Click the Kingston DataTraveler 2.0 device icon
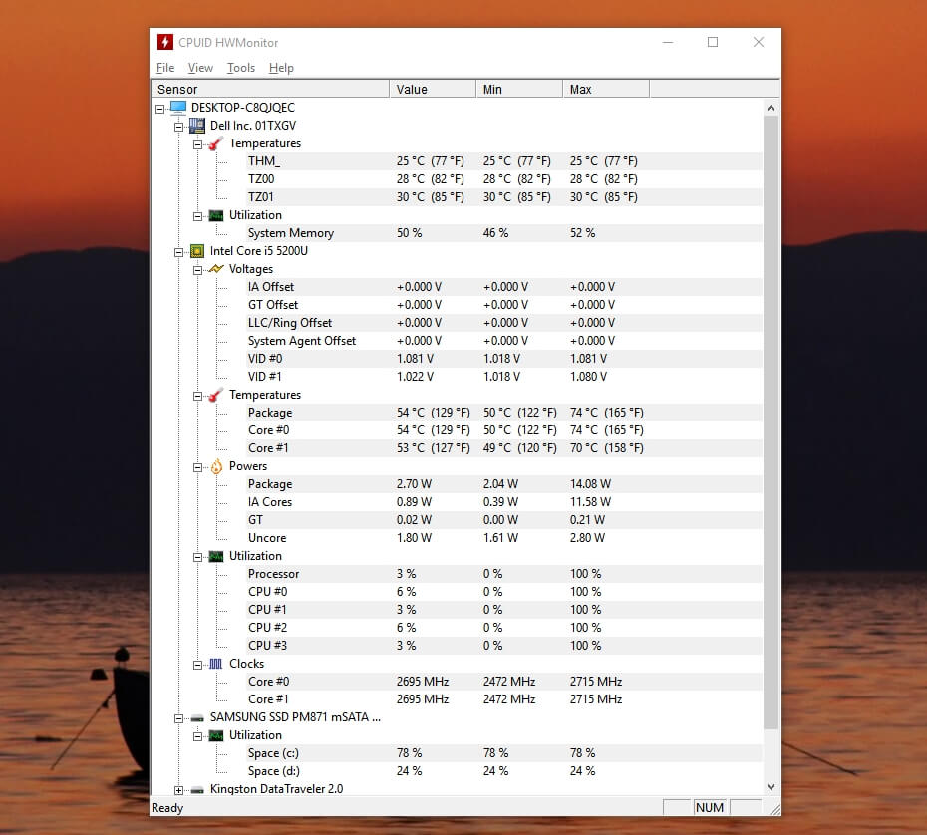The image size is (927, 835). (x=196, y=789)
